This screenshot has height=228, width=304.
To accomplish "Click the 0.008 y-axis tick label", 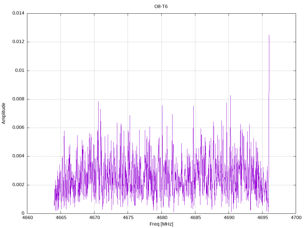I will click(18, 99).
